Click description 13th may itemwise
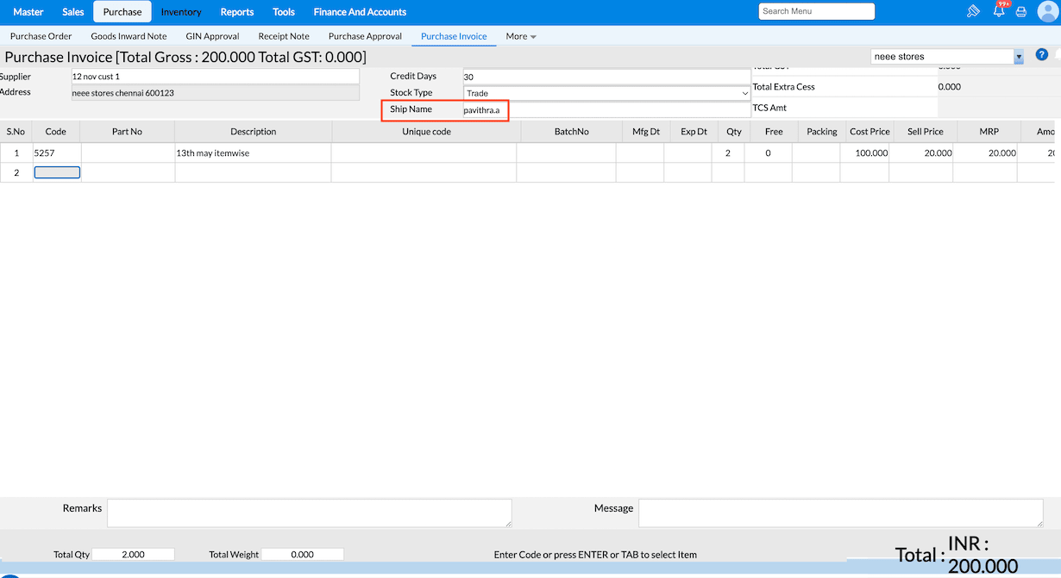This screenshot has height=578, width=1061. point(253,152)
